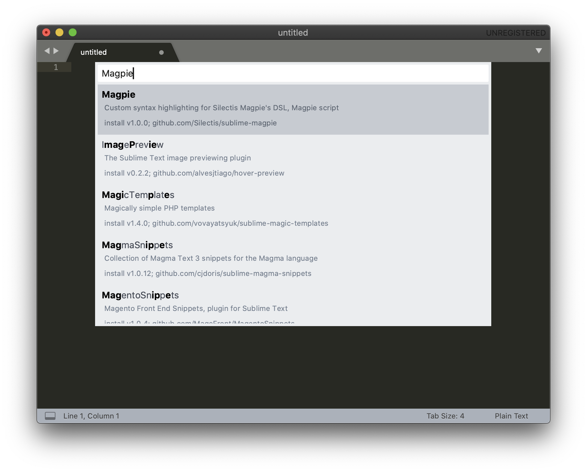Toggle the side bar panel icon
587x472 pixels.
(50, 416)
